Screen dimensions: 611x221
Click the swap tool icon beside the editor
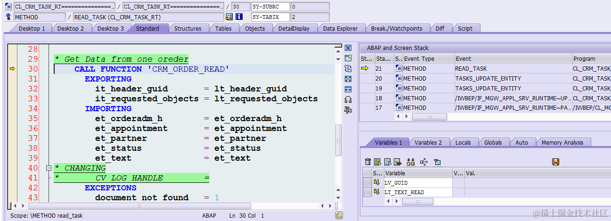(x=348, y=69)
